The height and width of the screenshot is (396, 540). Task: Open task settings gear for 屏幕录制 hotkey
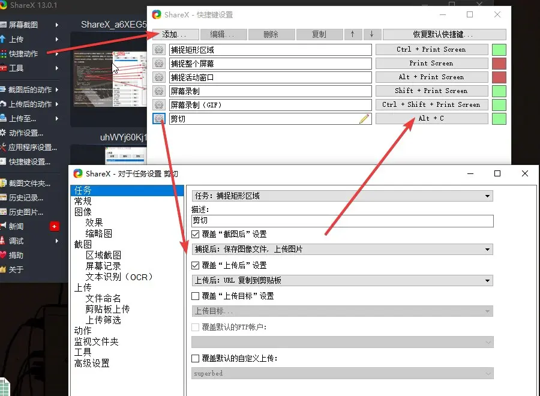coord(159,91)
